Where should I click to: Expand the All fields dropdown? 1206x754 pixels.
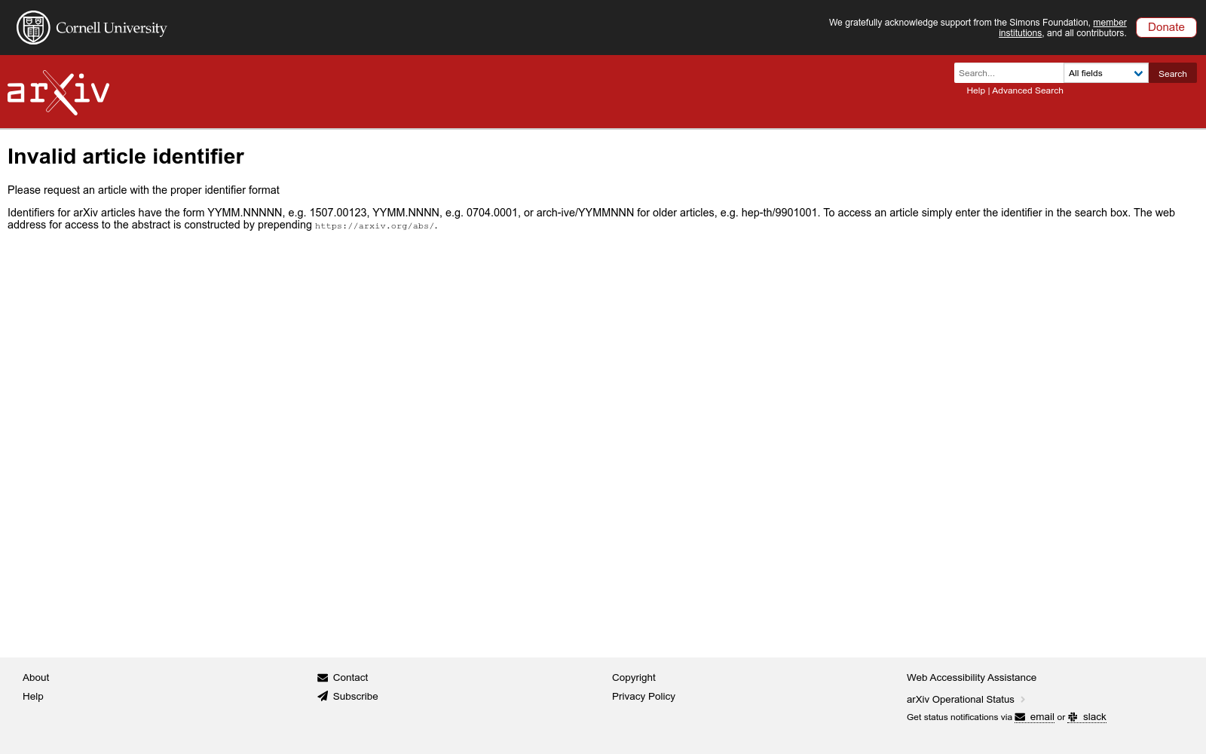(x=1106, y=73)
